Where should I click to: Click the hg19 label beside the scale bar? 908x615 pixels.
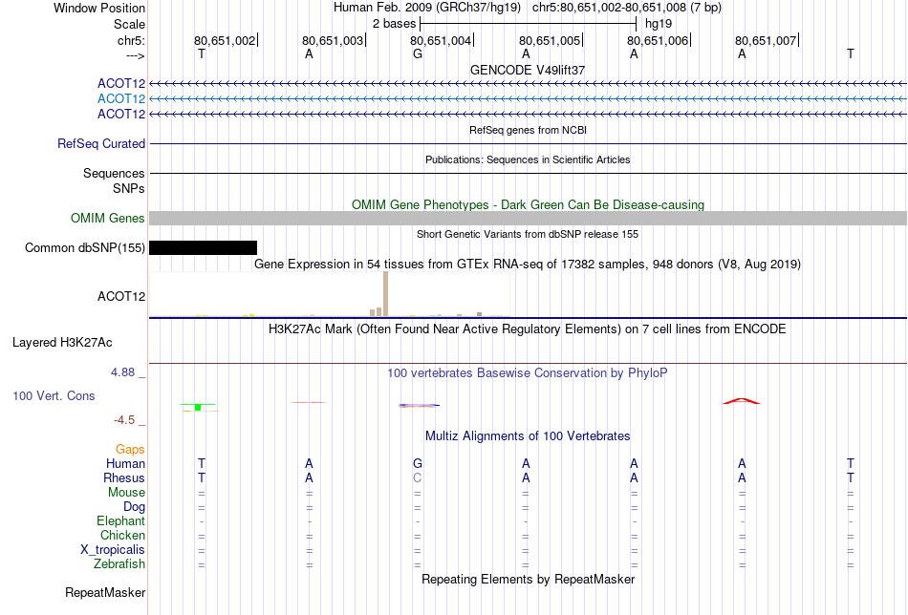[x=659, y=24]
